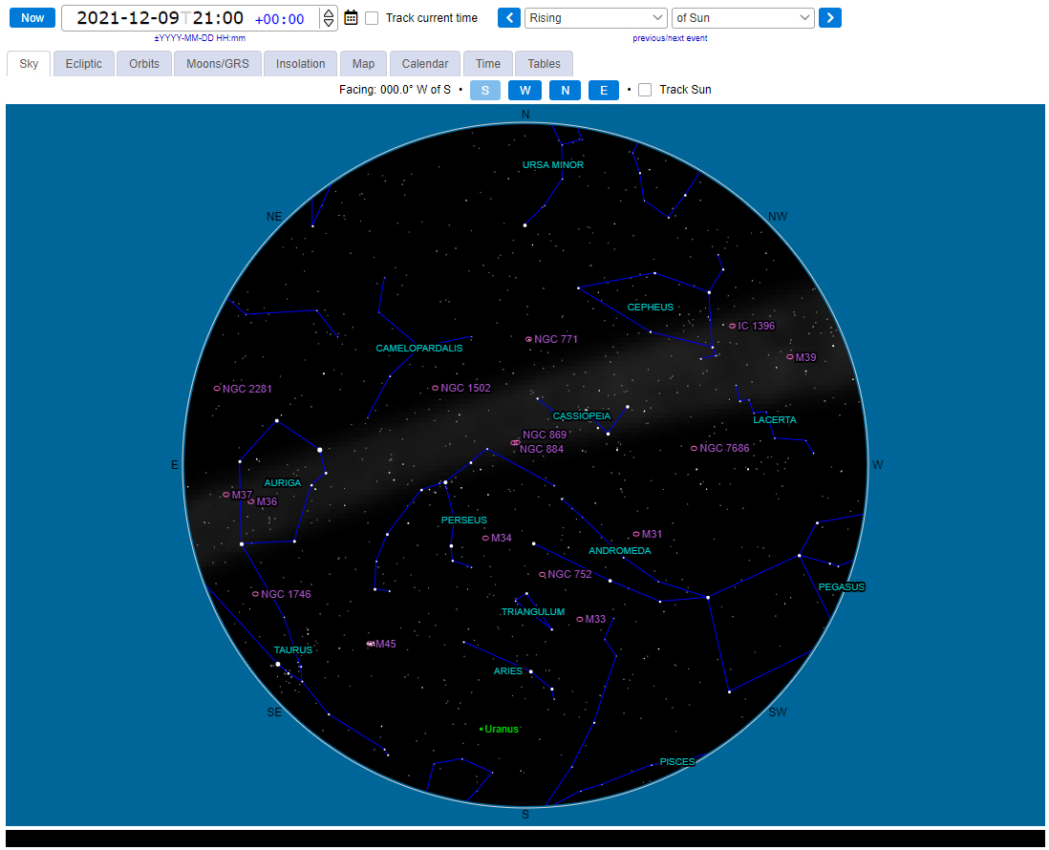Face south with the S button

click(x=485, y=90)
